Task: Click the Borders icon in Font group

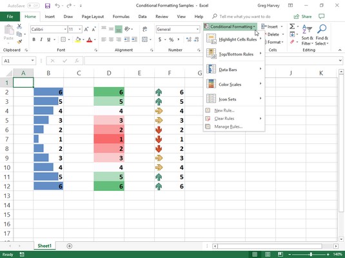Action: point(63,39)
